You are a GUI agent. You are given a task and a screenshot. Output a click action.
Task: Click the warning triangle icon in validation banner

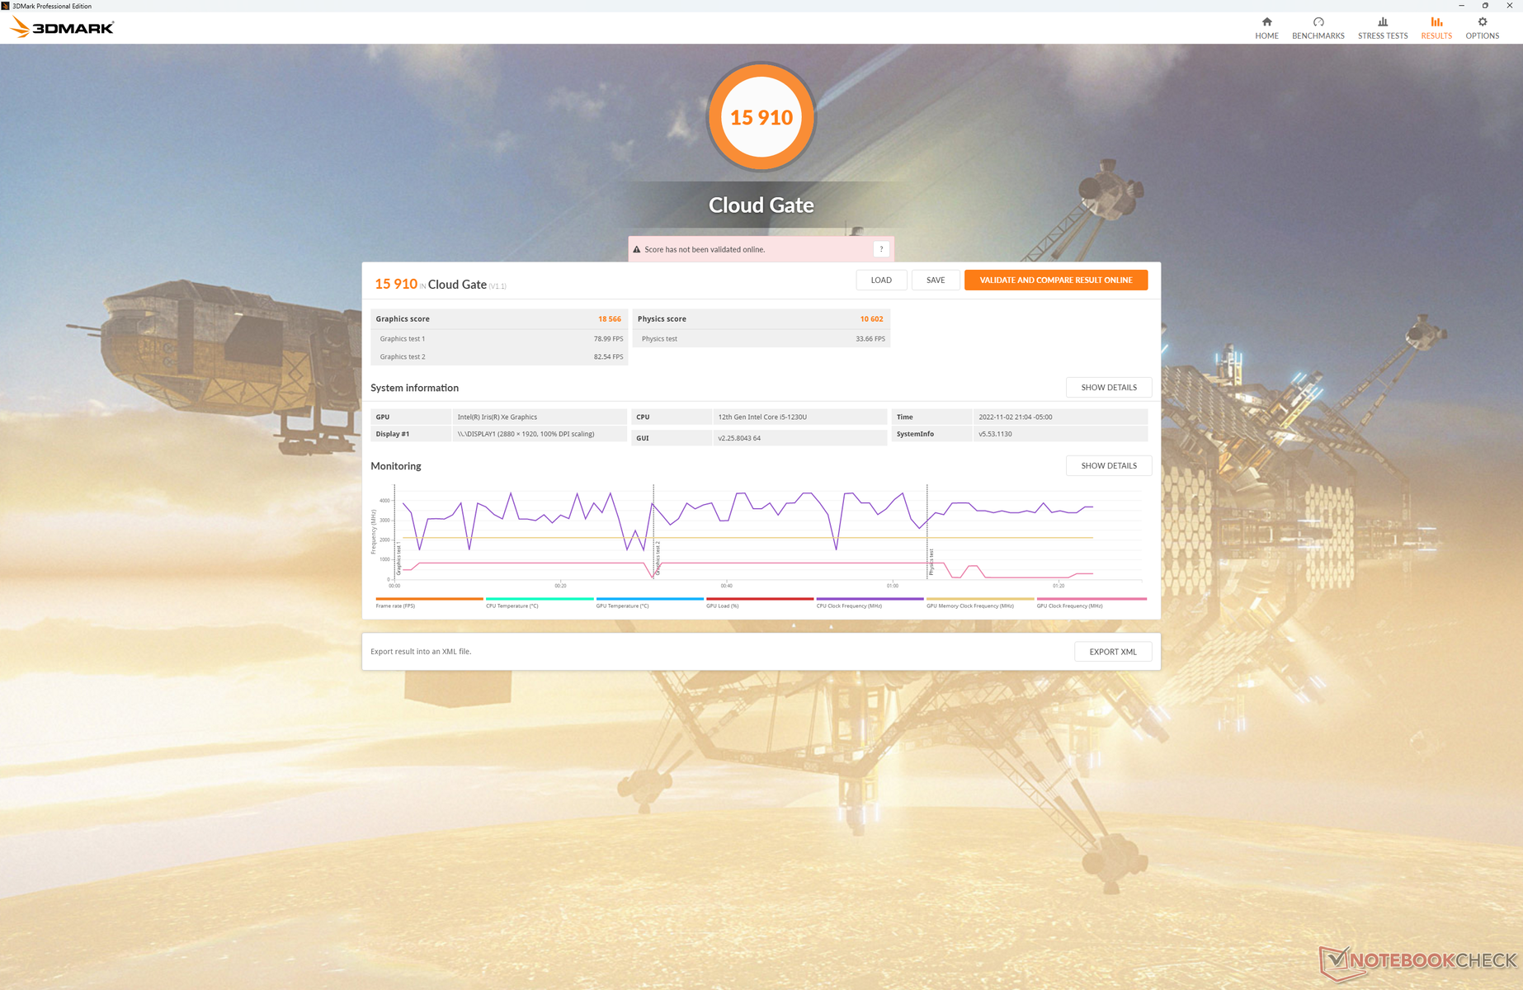point(637,249)
